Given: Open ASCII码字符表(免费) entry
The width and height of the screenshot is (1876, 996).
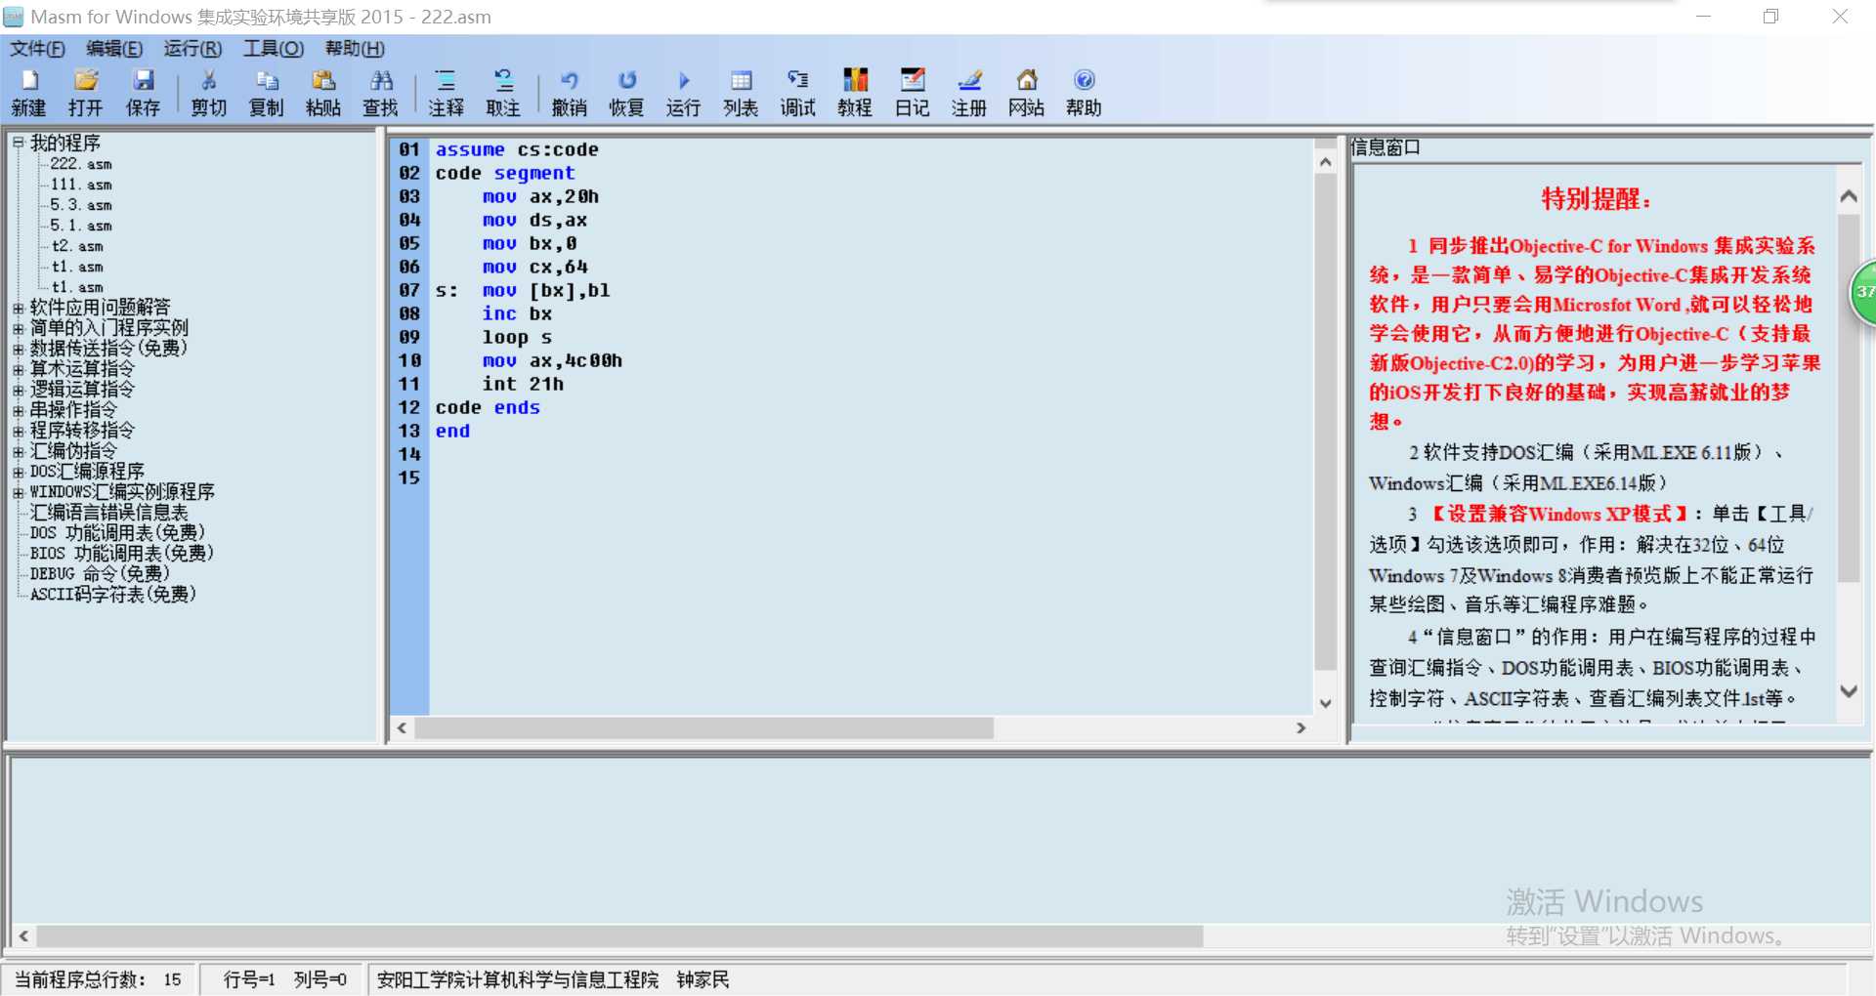Looking at the screenshot, I should pos(113,595).
